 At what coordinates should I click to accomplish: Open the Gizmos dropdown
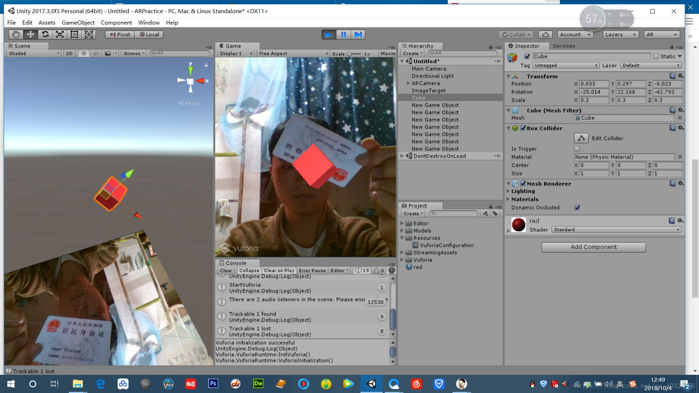[x=134, y=53]
